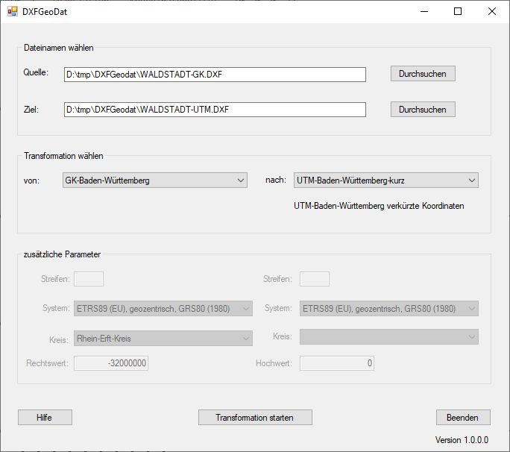510x452 pixels.
Task: Click the Rechtswert value field
Action: click(112, 363)
